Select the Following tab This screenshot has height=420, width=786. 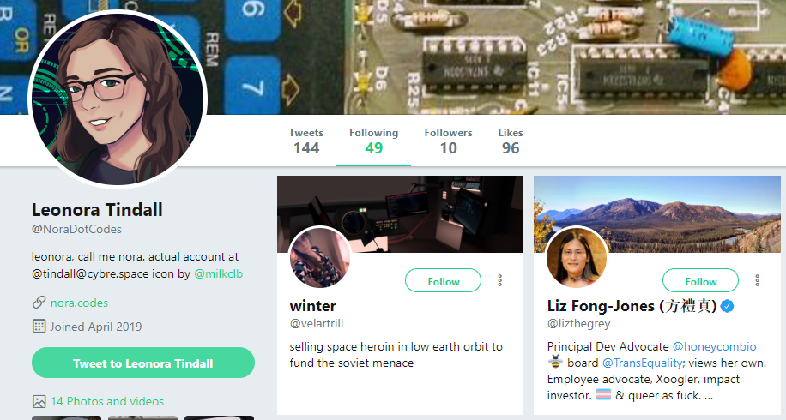click(373, 141)
